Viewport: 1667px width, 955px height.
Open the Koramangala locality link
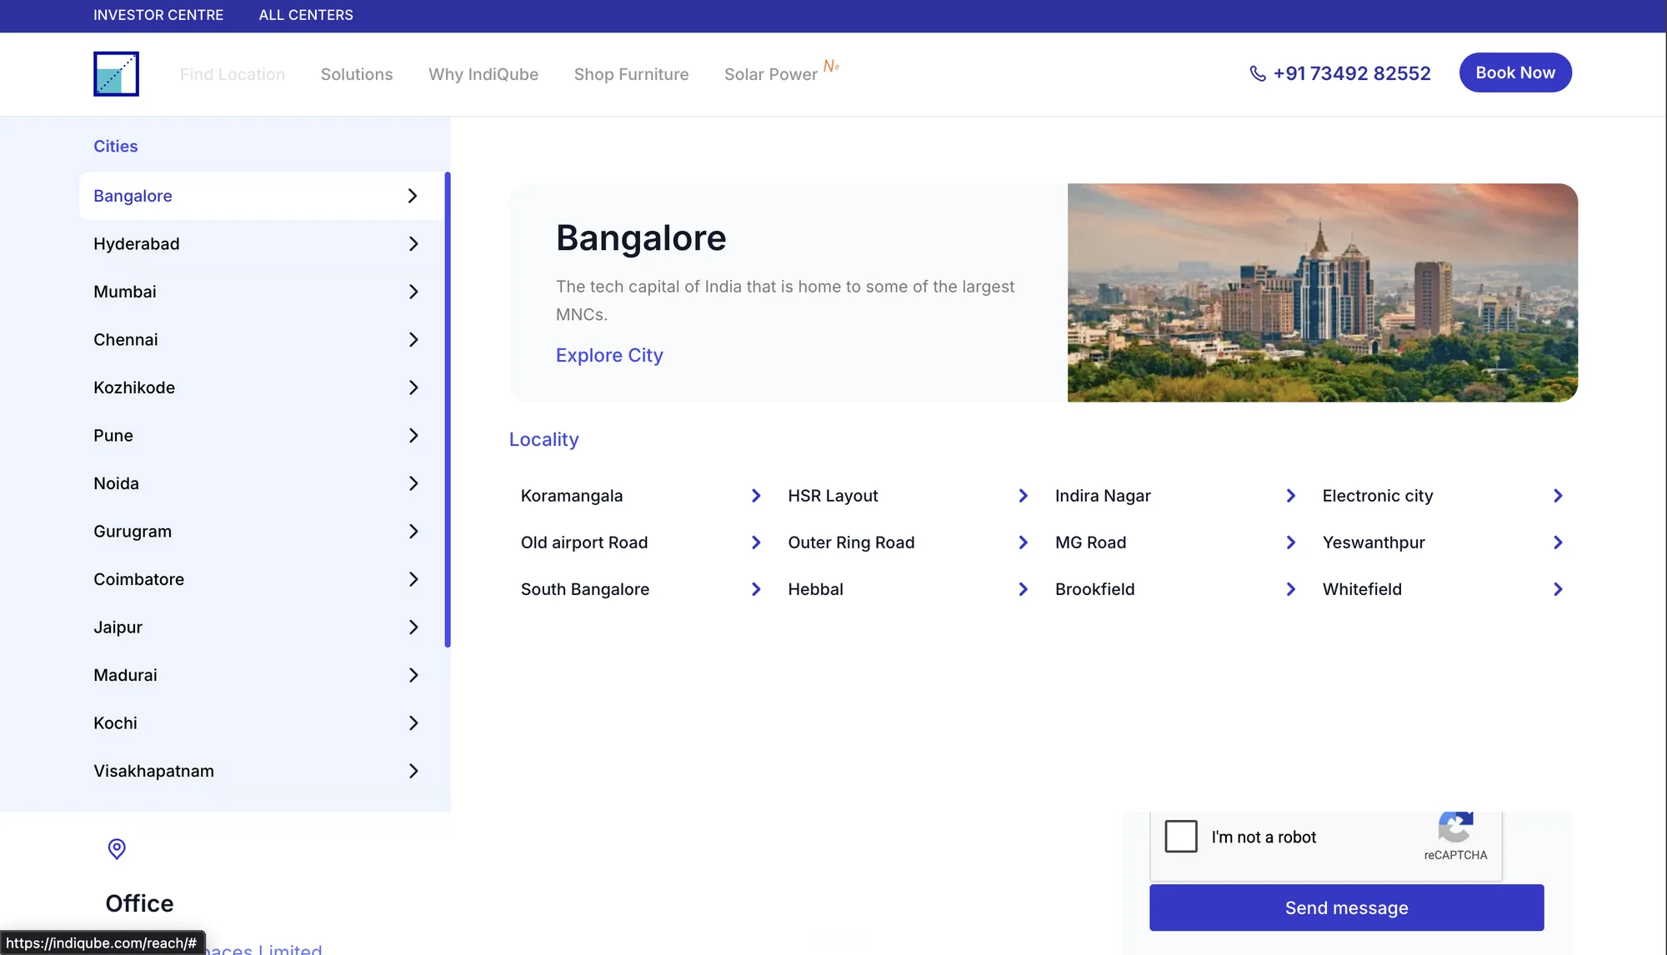click(572, 496)
